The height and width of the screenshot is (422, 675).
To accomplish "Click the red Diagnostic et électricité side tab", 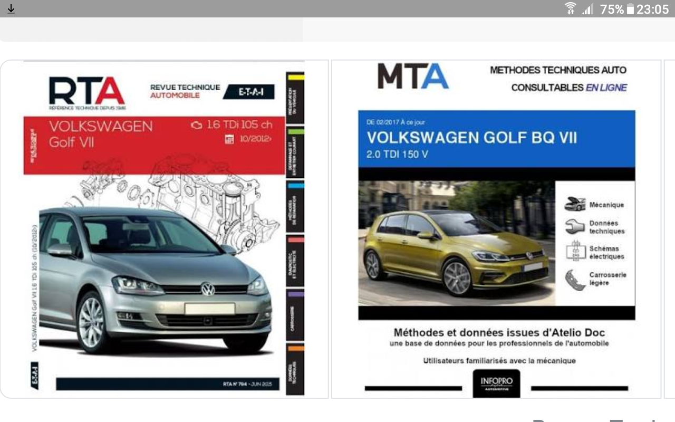I will click(x=295, y=260).
